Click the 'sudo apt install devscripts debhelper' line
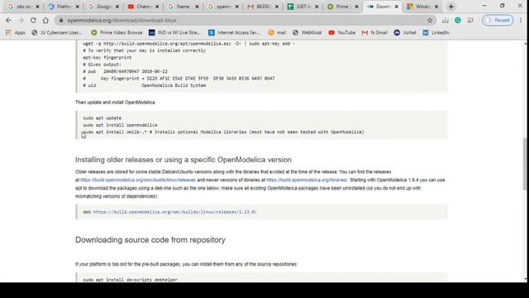Image resolution: width=529 pixels, height=298 pixels. (x=131, y=280)
